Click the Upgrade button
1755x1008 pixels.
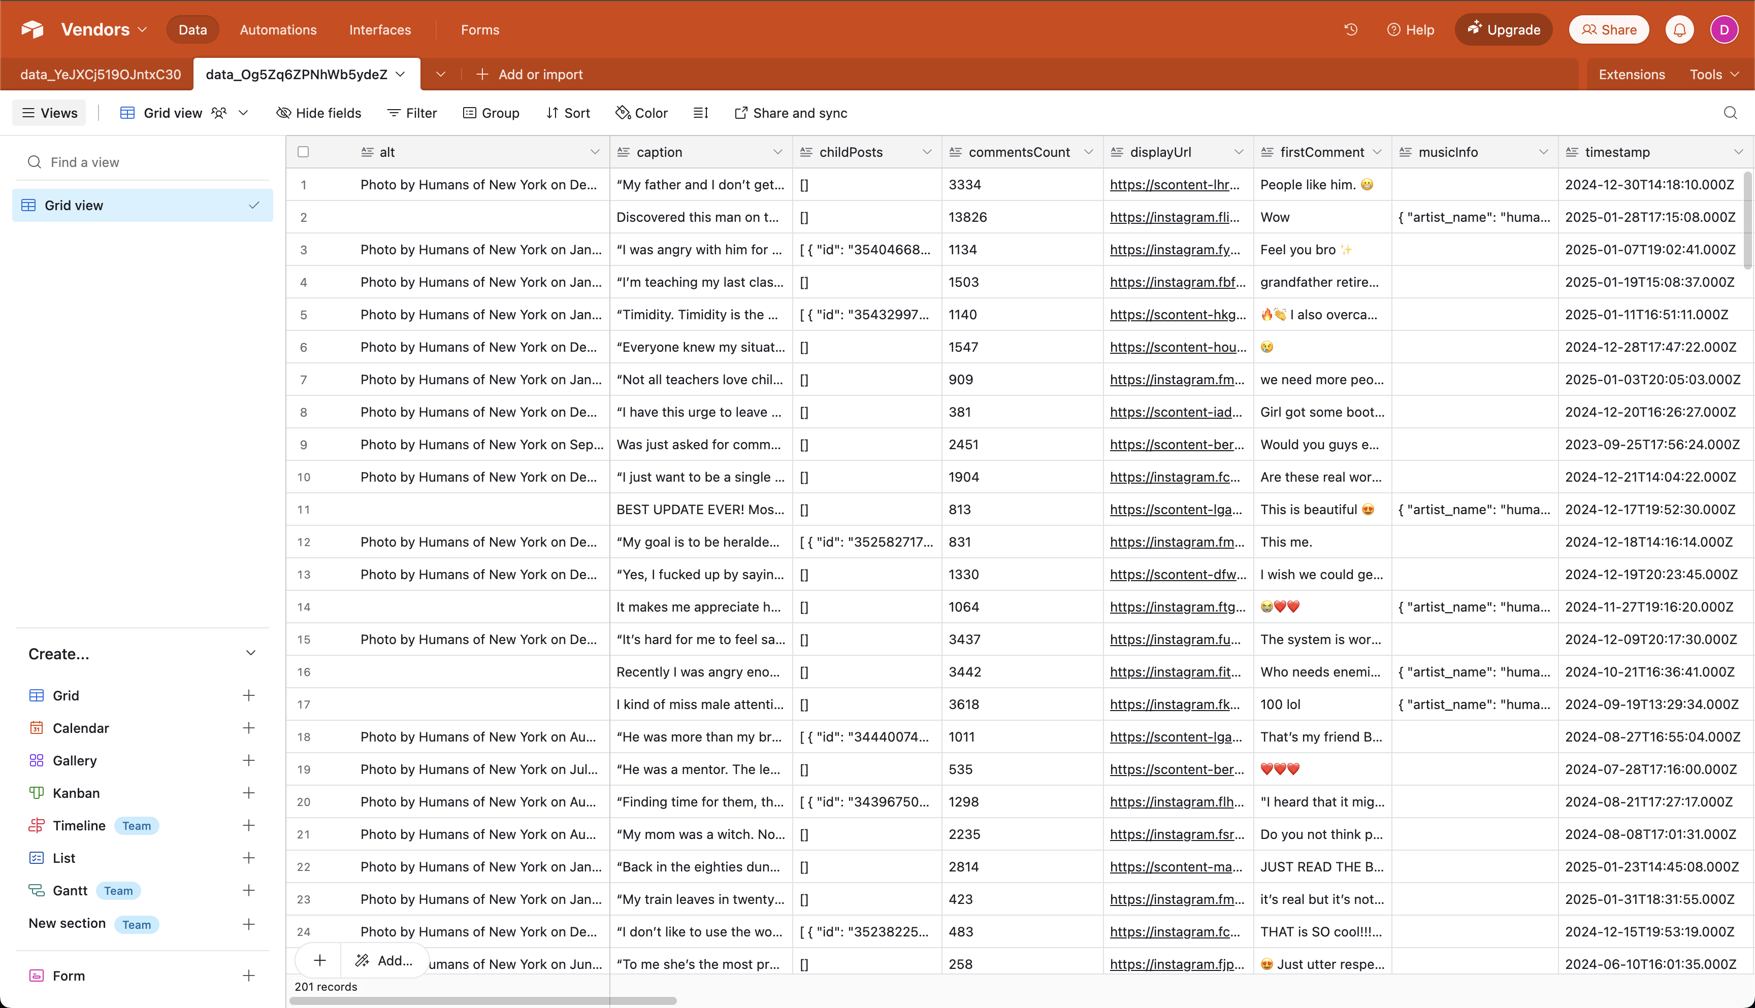[1503, 29]
